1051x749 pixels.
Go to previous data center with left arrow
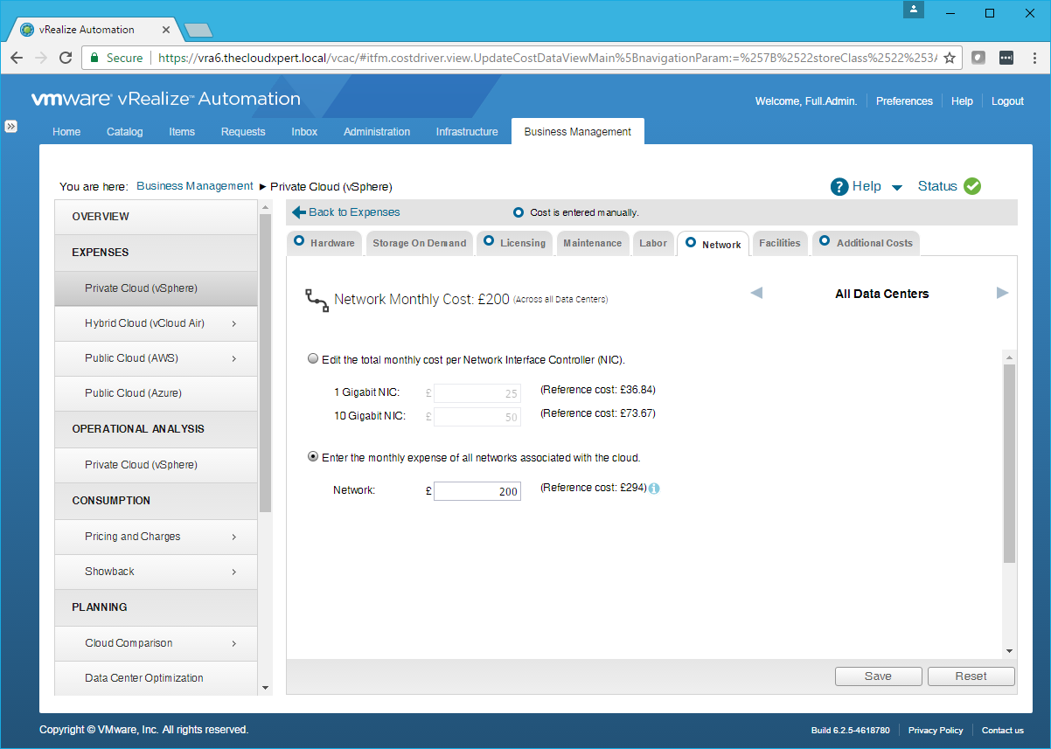coord(756,294)
